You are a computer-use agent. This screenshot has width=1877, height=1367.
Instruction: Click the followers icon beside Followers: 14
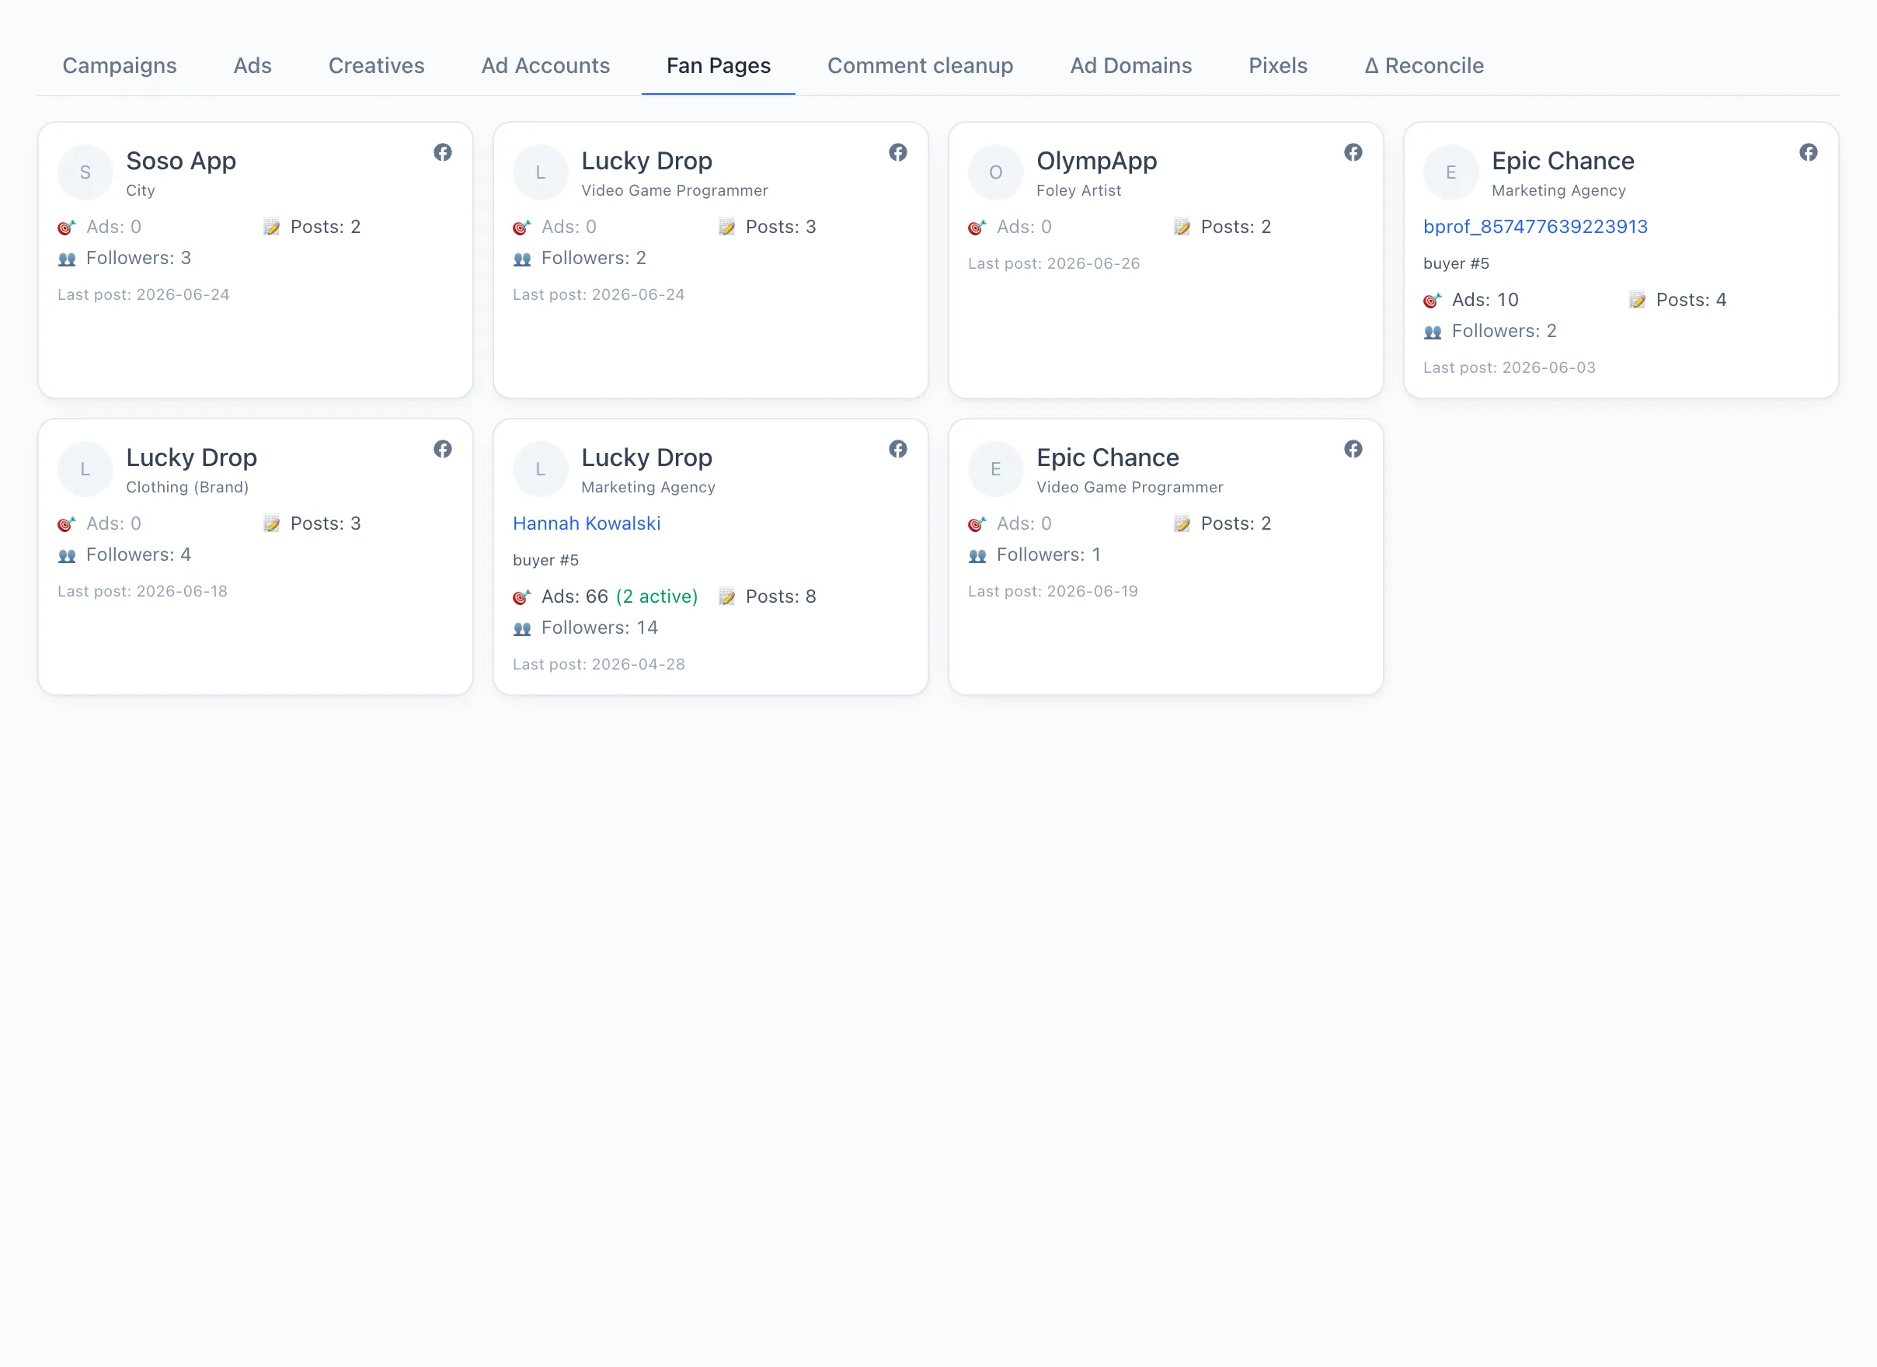tap(522, 629)
